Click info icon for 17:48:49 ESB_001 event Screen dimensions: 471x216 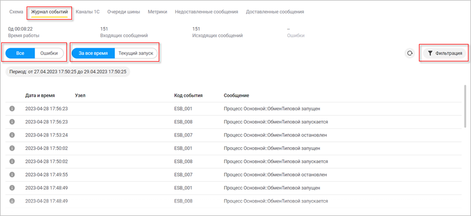pos(12,188)
